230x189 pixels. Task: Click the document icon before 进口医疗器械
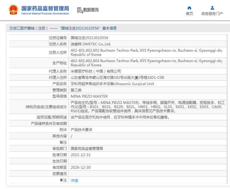click(x=11, y=28)
